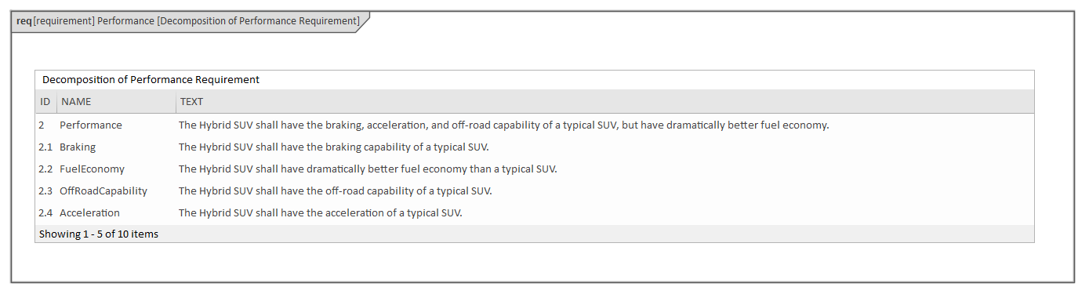
Task: Click the acceleration requirement text of 2.4
Action: tap(321, 213)
